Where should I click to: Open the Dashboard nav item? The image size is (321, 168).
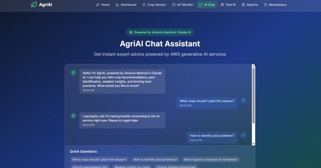tap(126, 5)
